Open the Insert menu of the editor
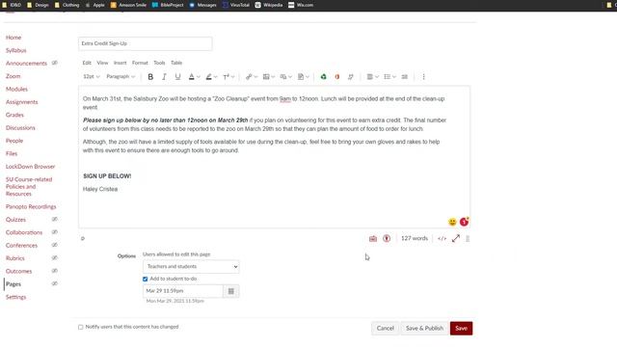 pos(120,63)
